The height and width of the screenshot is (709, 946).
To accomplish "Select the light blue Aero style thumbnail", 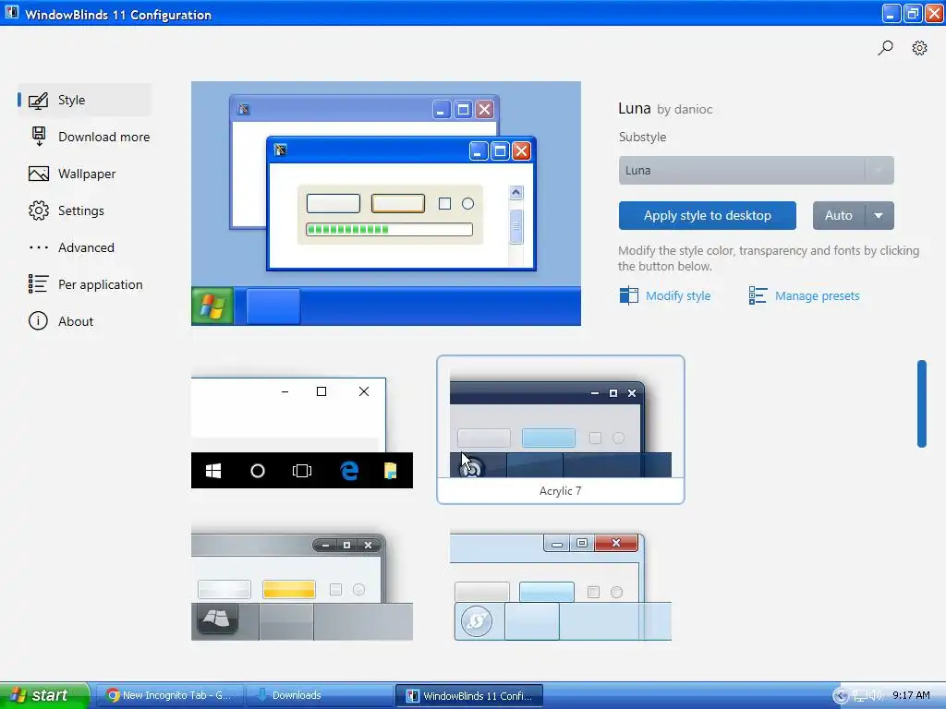I will pyautogui.click(x=561, y=586).
